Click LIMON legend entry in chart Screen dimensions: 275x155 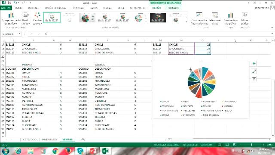(165, 102)
